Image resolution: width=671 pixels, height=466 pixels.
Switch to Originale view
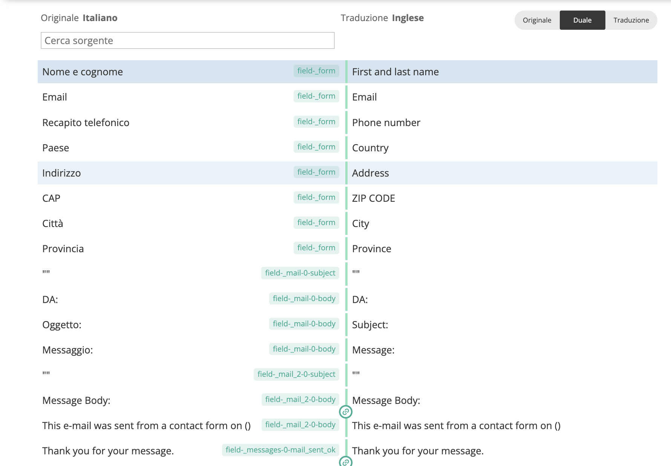click(x=537, y=20)
